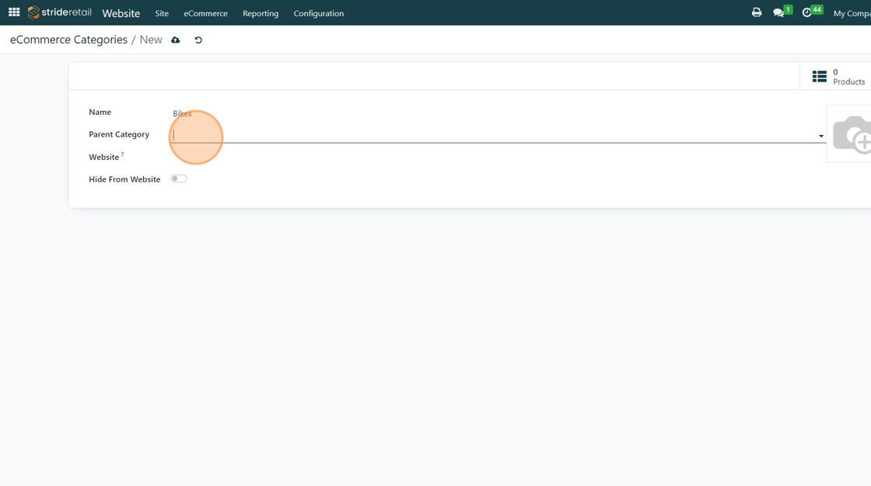Screen dimensions: 871x486
Task: Open the Site menu
Action: point(162,13)
